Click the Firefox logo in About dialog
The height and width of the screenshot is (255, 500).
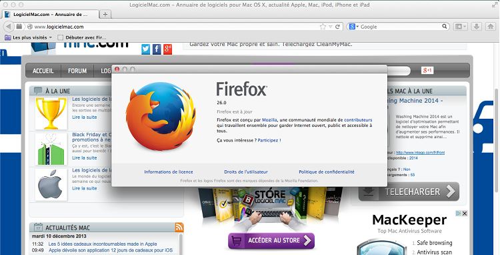(161, 117)
